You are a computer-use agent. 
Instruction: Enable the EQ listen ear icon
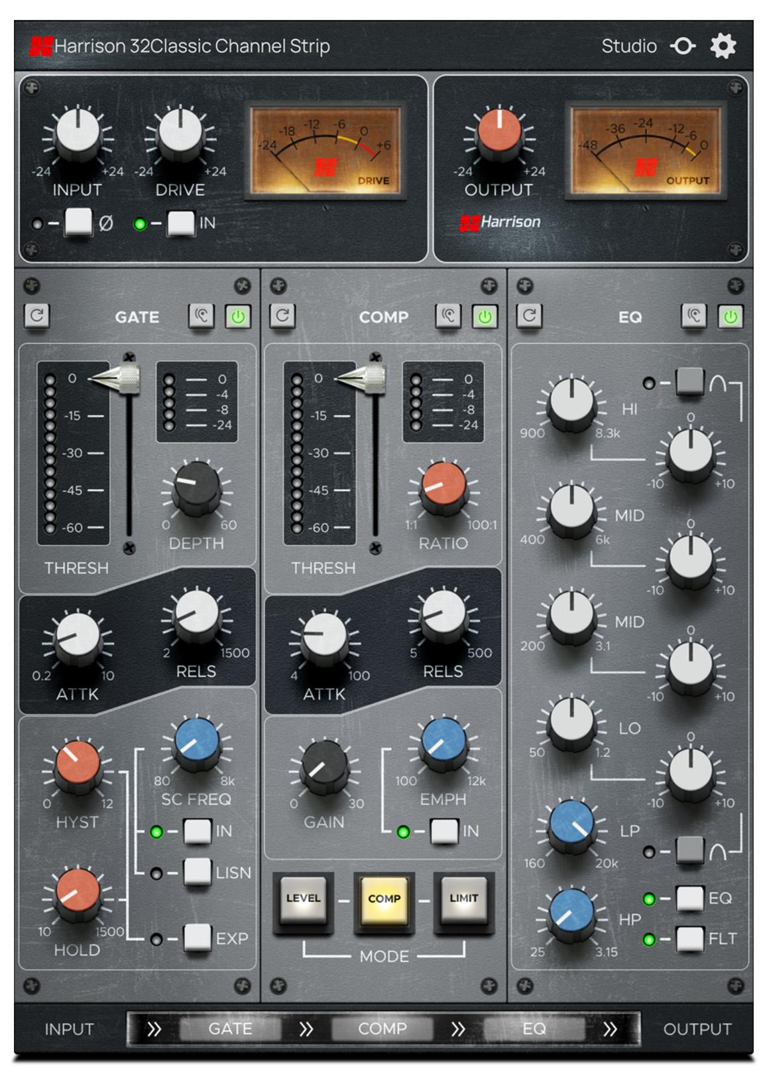tap(694, 316)
